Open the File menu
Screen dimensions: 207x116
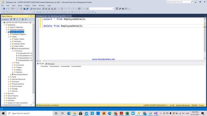3,5
